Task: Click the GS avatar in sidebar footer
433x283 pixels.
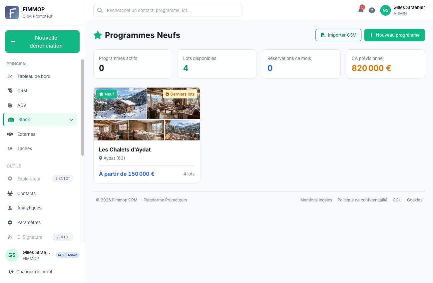Action: [12, 255]
